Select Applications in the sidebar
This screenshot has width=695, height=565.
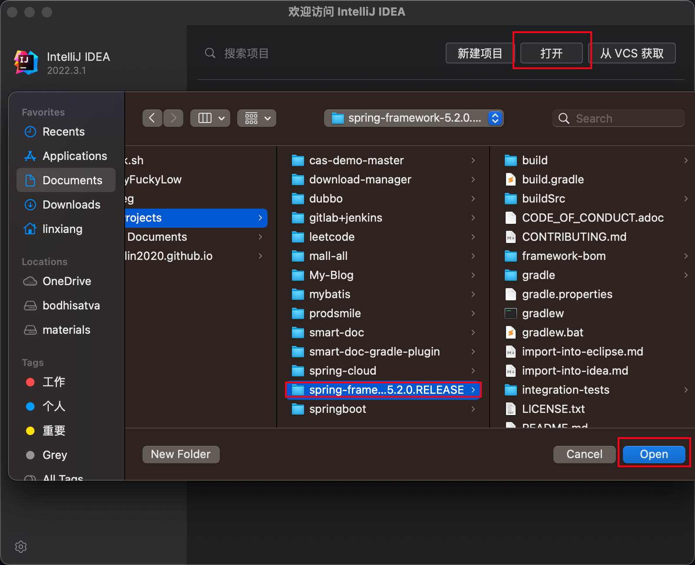[66, 156]
